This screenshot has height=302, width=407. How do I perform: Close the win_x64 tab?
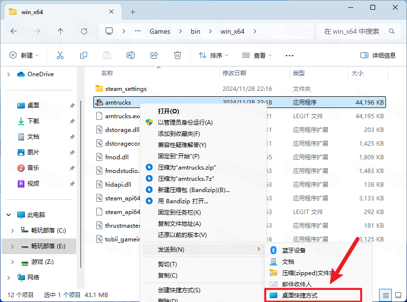tap(112, 12)
